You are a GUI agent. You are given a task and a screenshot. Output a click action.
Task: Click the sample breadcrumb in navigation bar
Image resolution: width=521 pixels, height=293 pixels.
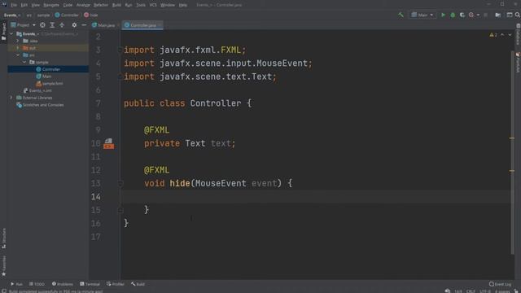click(43, 15)
